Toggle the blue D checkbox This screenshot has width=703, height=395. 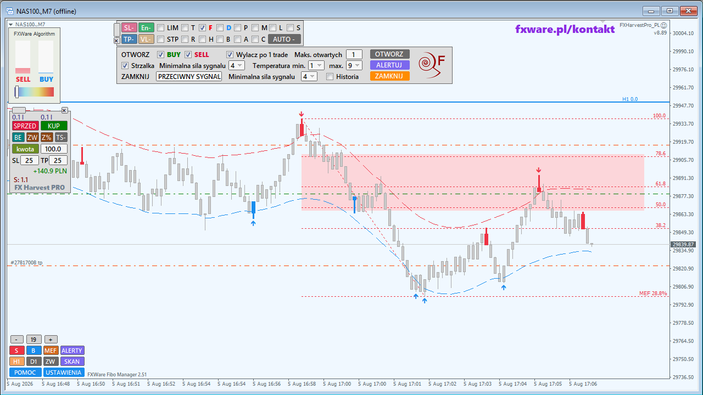pyautogui.click(x=220, y=27)
